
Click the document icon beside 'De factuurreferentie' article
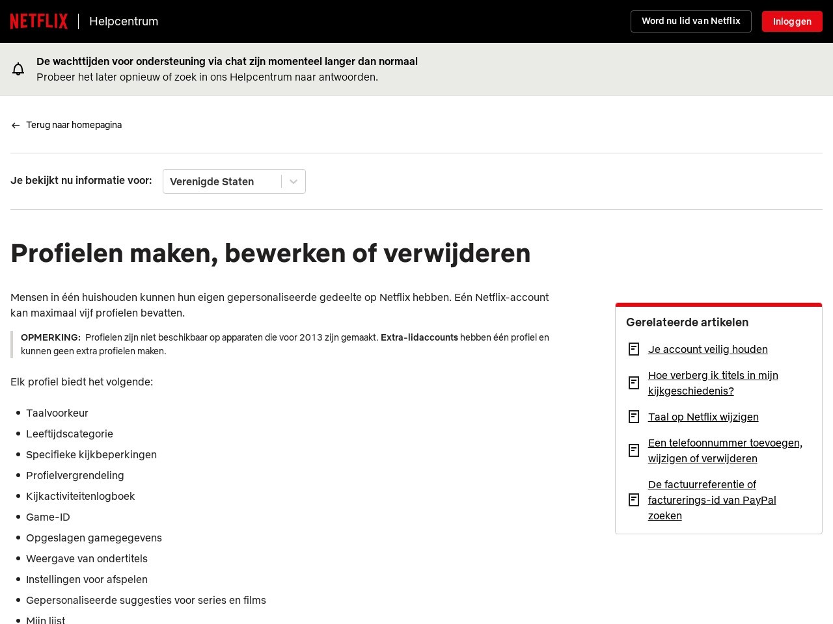click(x=634, y=500)
